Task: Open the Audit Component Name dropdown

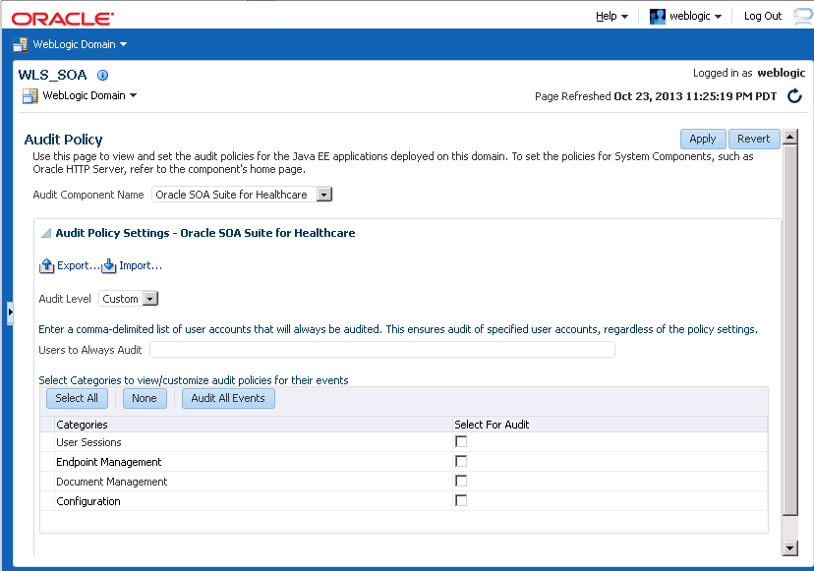Action: [324, 195]
